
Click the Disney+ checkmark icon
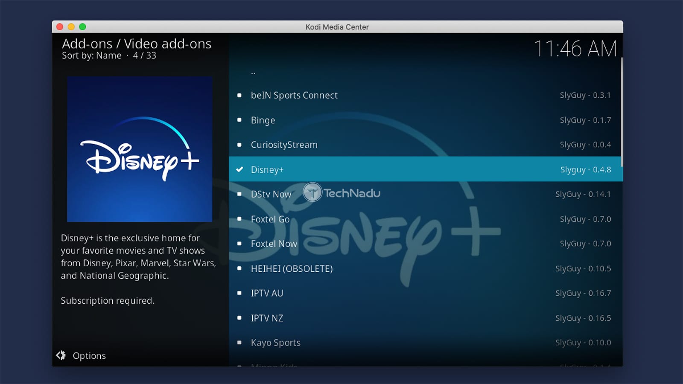pyautogui.click(x=239, y=169)
